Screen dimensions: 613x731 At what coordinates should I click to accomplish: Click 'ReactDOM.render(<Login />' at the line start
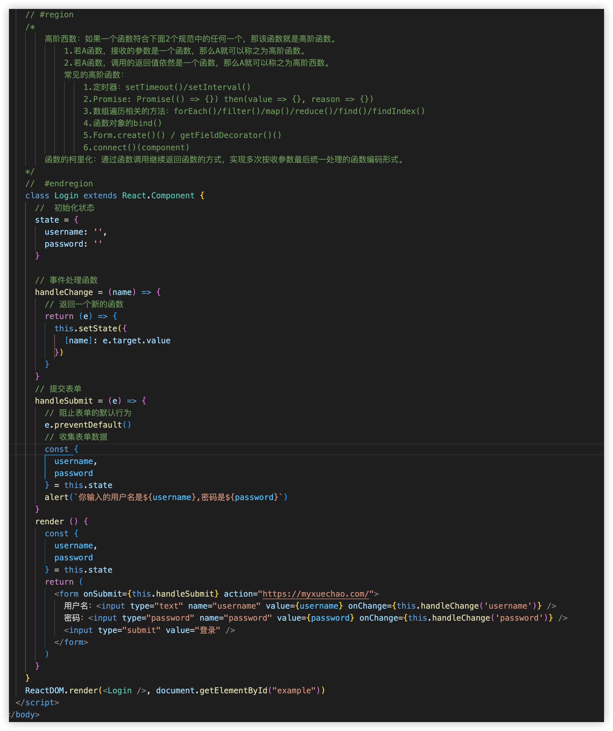tap(85, 690)
